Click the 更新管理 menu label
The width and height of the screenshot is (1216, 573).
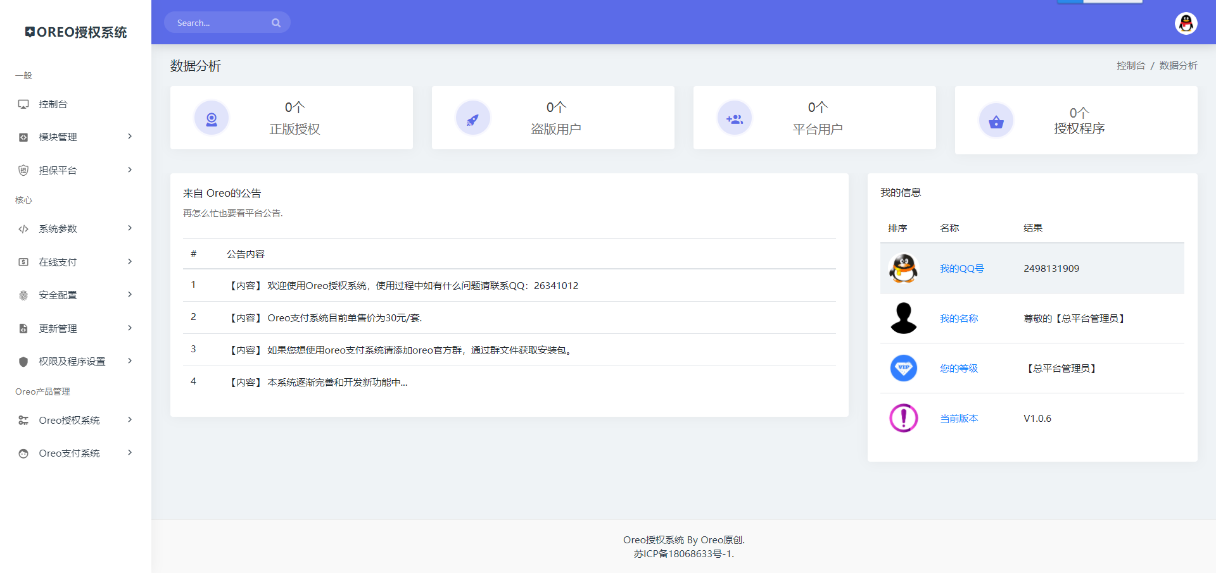[58, 329]
